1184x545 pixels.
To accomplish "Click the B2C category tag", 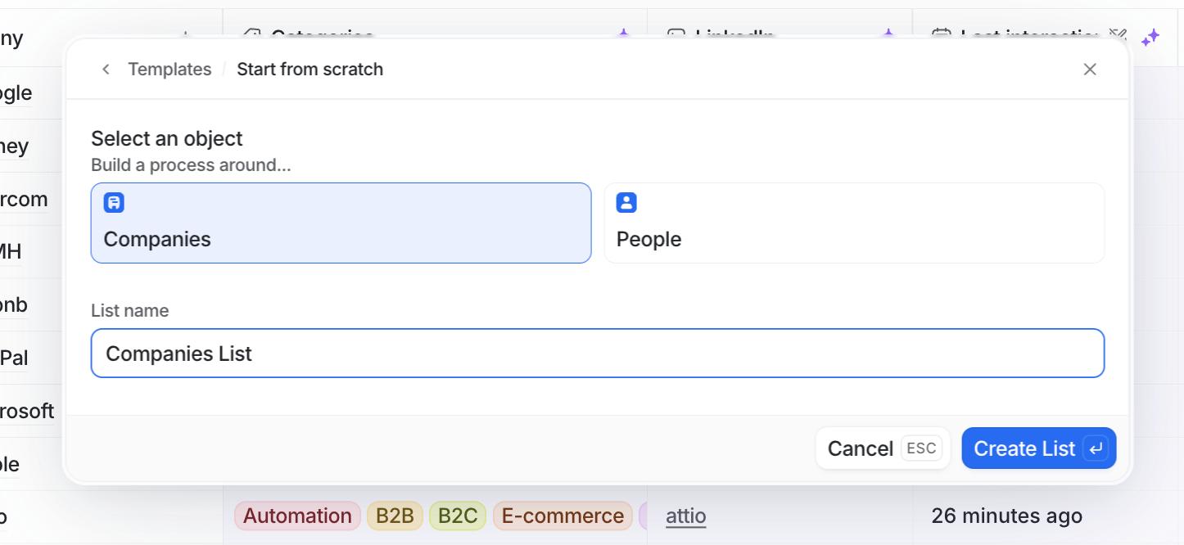I will point(457,516).
